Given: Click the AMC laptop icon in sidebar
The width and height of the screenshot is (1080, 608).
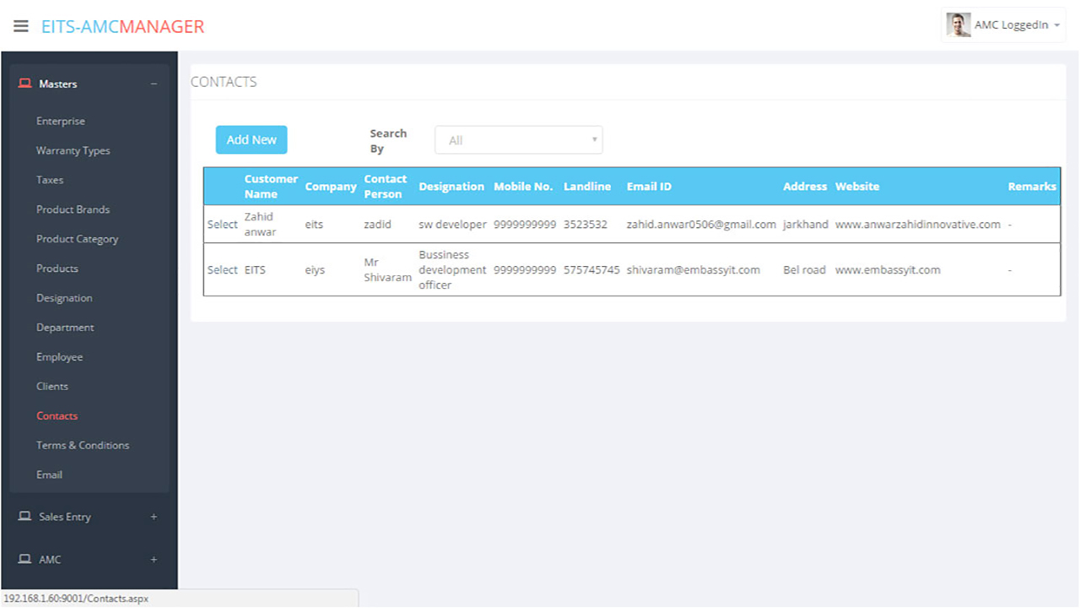Looking at the screenshot, I should coord(24,559).
